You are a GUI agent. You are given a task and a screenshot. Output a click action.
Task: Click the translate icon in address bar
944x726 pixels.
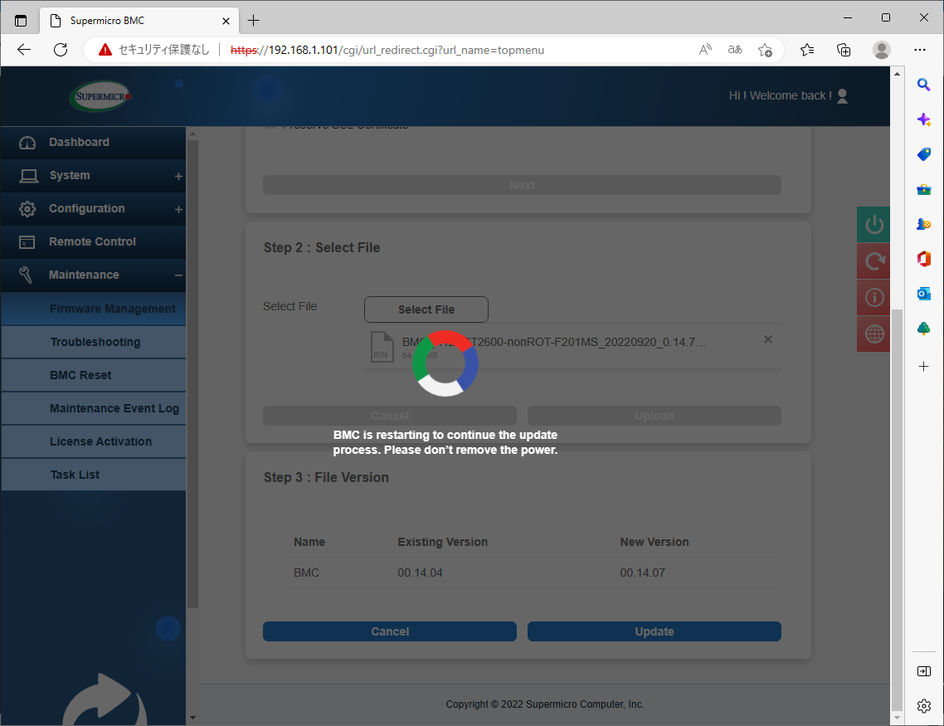click(x=735, y=50)
